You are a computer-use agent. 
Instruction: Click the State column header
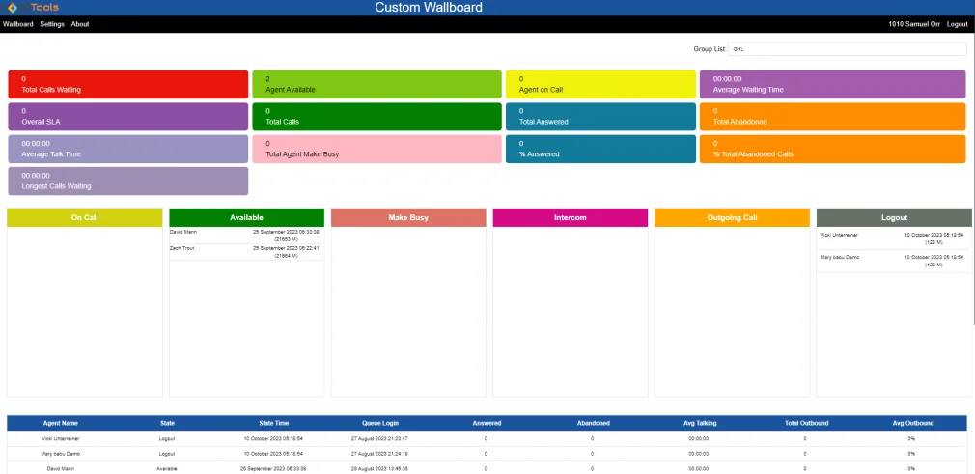(167, 423)
